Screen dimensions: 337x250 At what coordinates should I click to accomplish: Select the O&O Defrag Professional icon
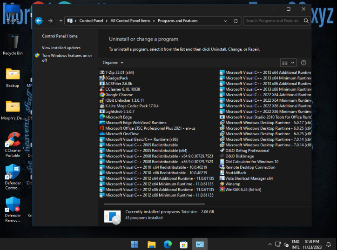(222, 151)
